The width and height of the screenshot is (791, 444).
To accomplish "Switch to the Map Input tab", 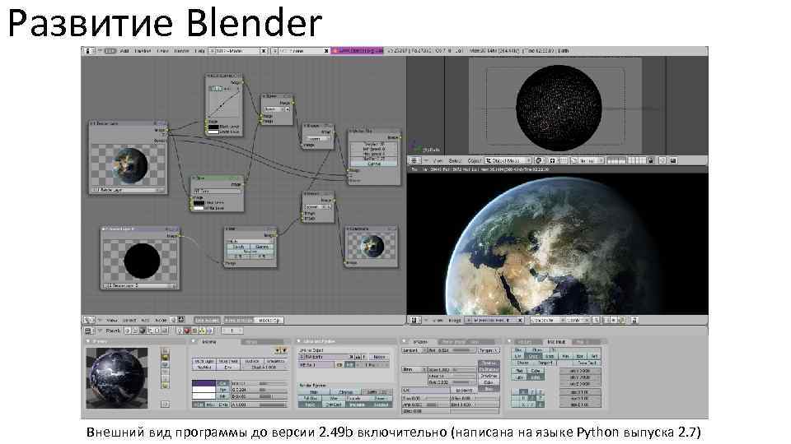I will 557,341.
